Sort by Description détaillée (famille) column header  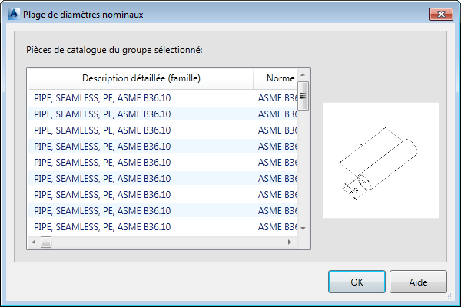click(141, 78)
